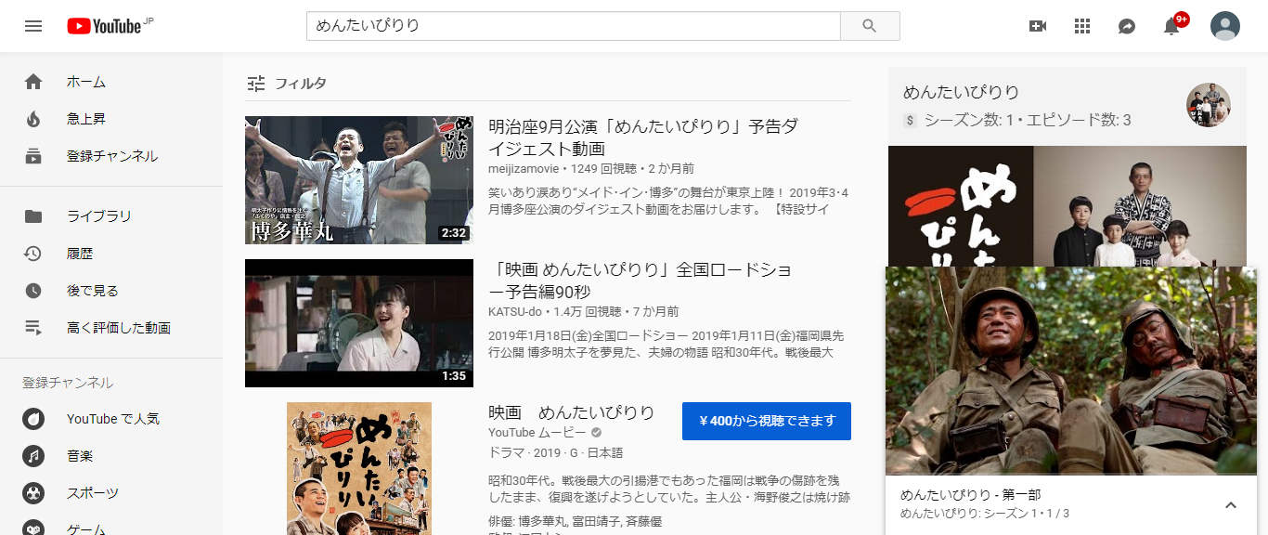
Task: Open 'YouTube で人気' channel link
Action: click(113, 419)
